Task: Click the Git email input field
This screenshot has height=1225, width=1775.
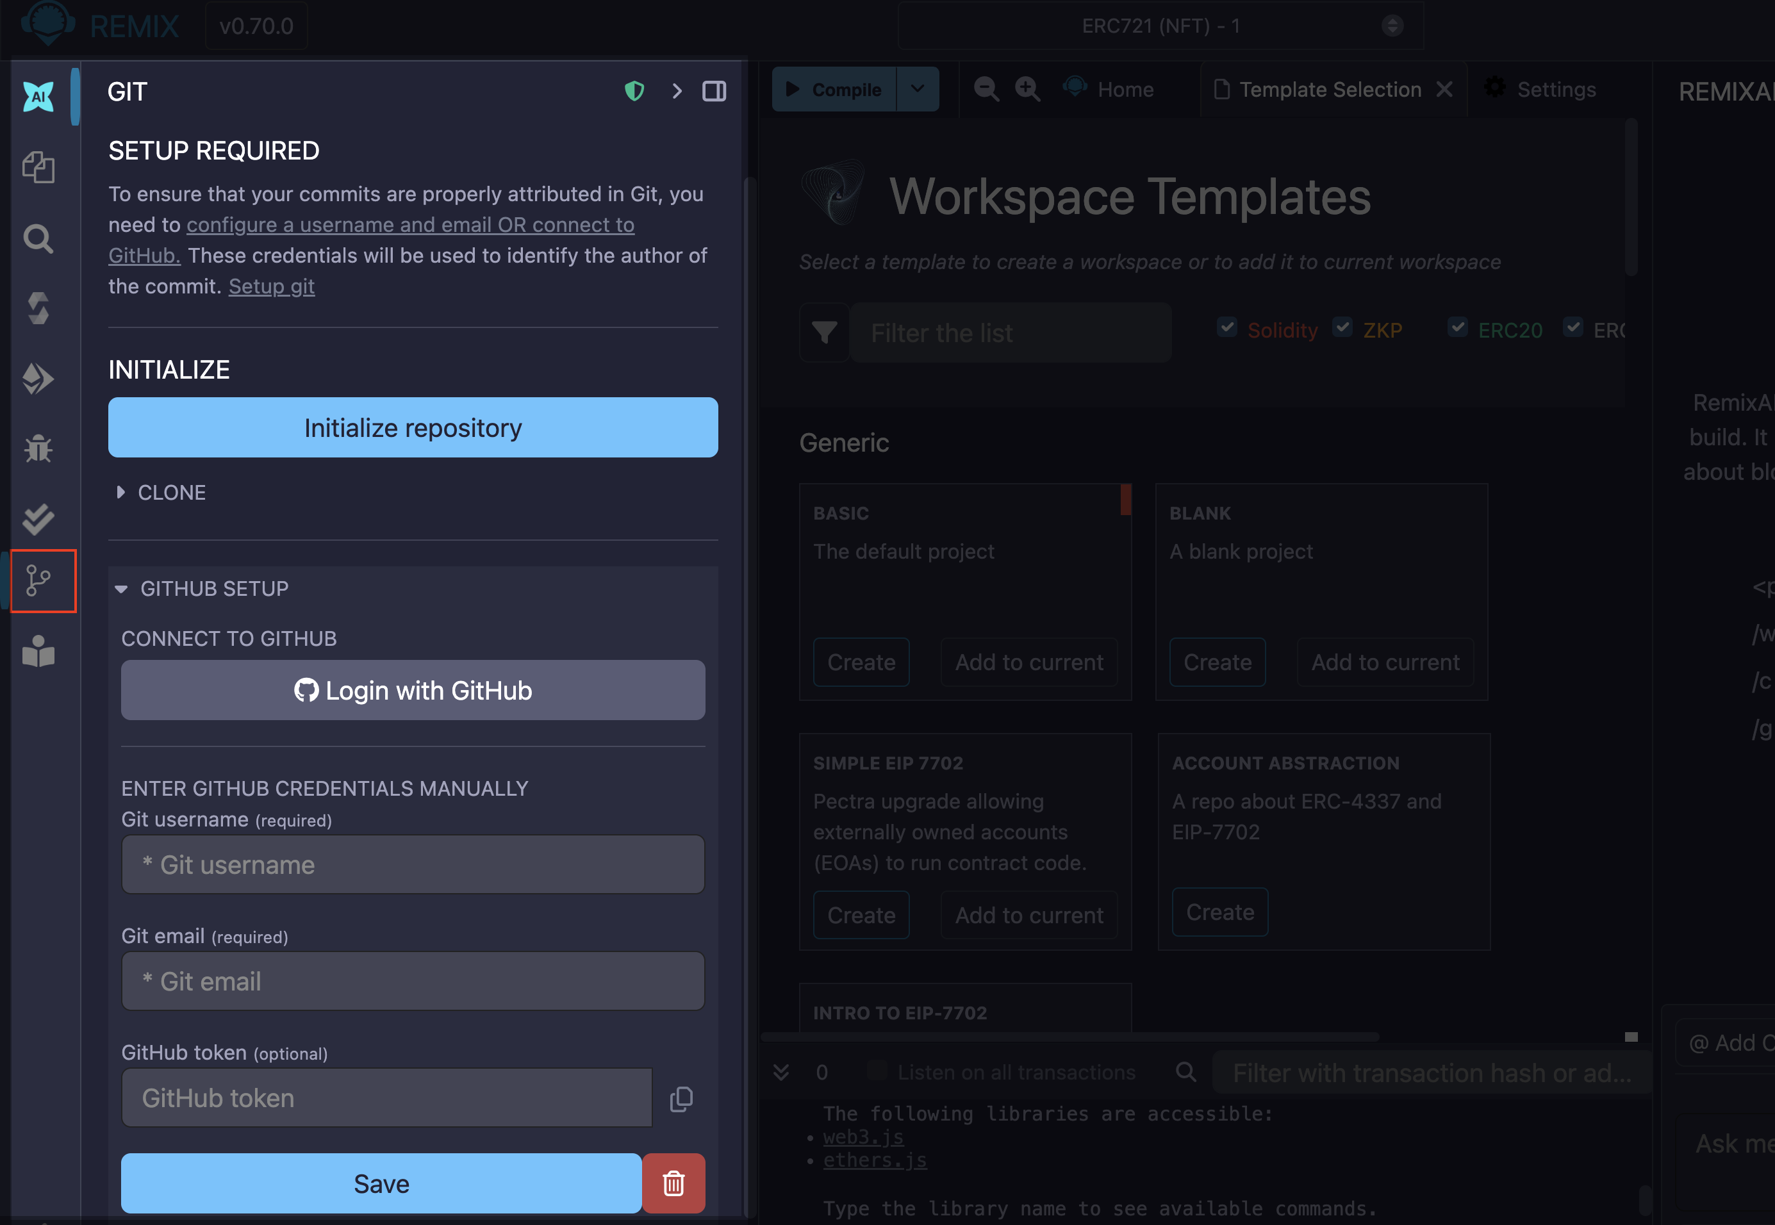Action: coord(413,981)
